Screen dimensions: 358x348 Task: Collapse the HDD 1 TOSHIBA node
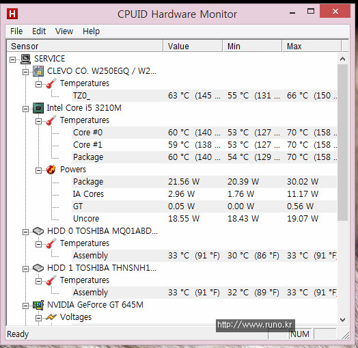tap(25, 269)
